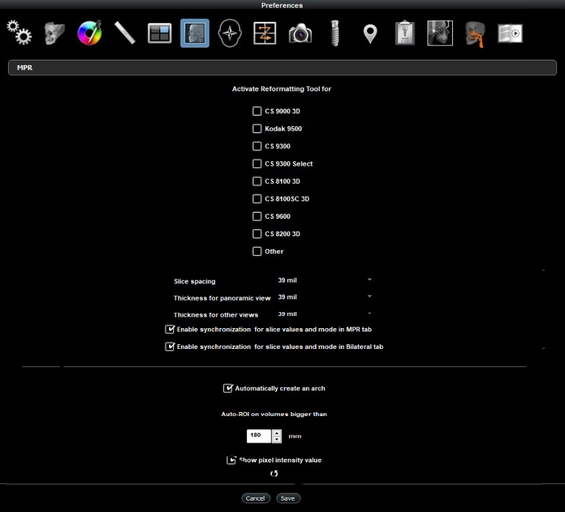Viewport: 565px width, 512px height.
Task: Open general settings gears icon
Action: [x=19, y=33]
